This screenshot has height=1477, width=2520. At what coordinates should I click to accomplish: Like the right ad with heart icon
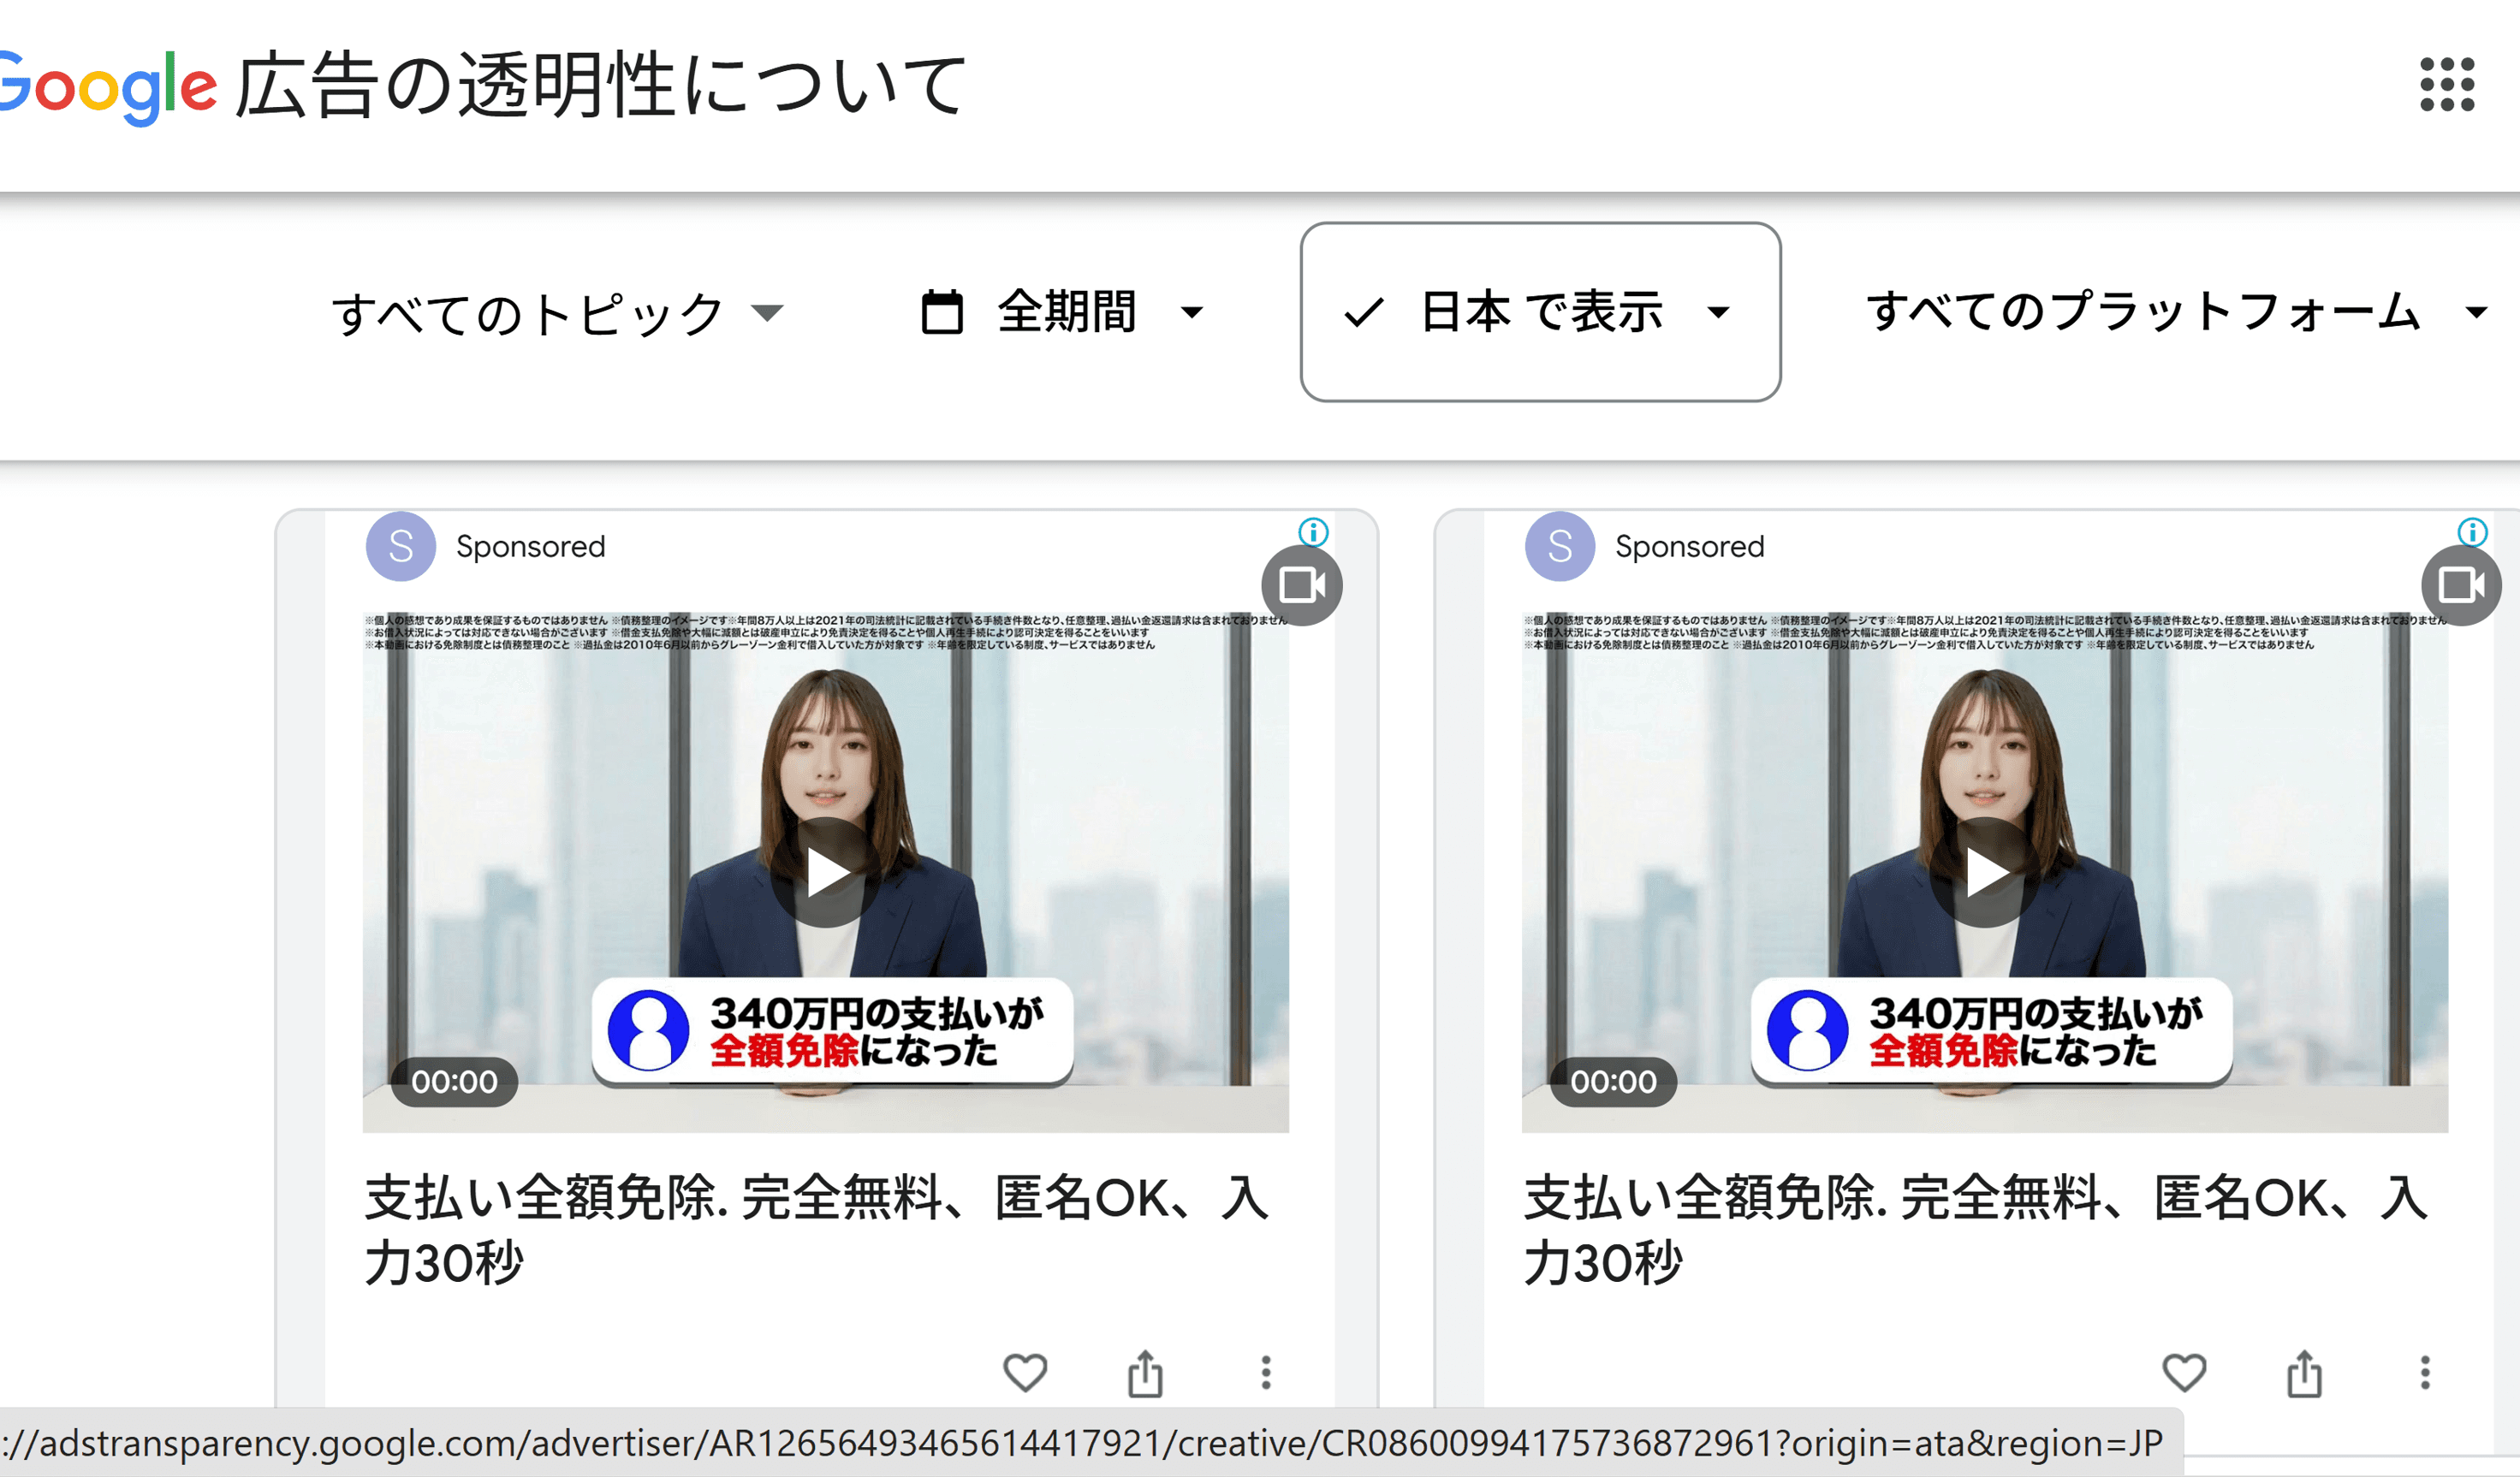2184,1373
